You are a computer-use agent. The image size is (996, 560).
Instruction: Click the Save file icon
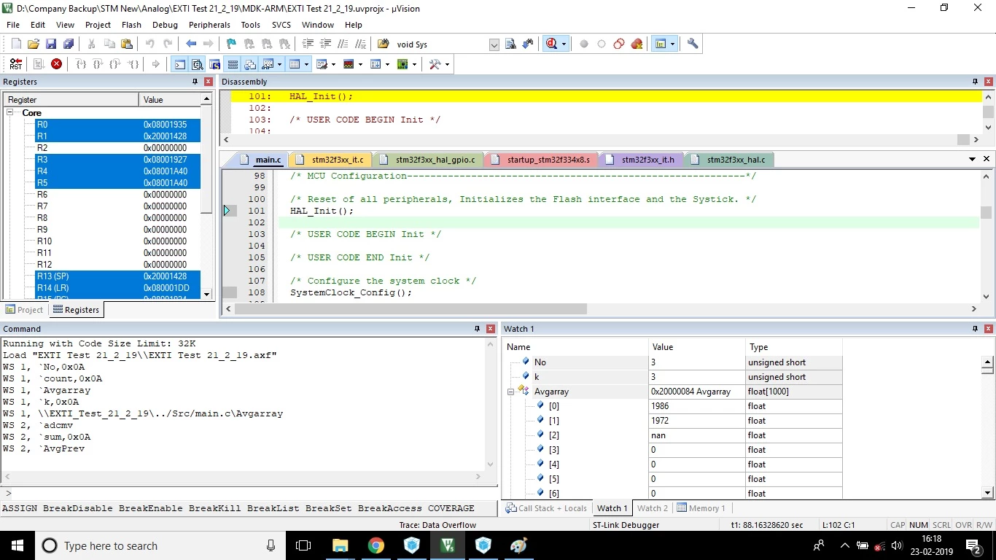point(50,44)
